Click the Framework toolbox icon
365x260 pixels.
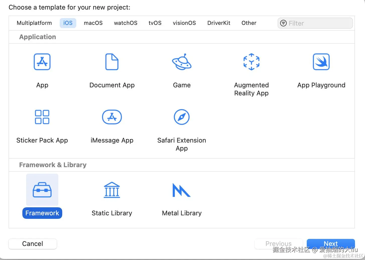pyautogui.click(x=42, y=190)
